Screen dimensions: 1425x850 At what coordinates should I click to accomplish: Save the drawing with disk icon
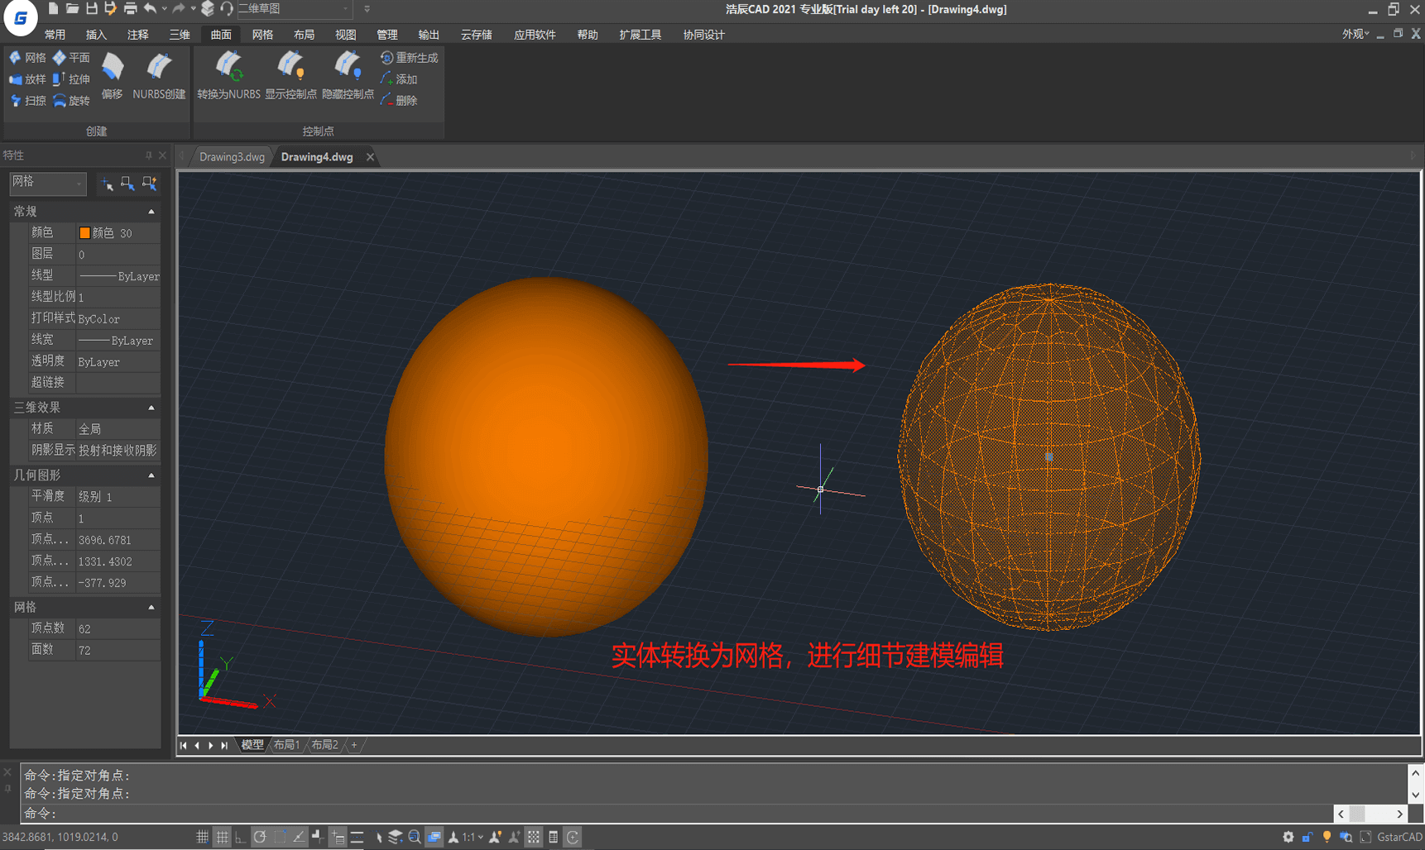[x=91, y=9]
